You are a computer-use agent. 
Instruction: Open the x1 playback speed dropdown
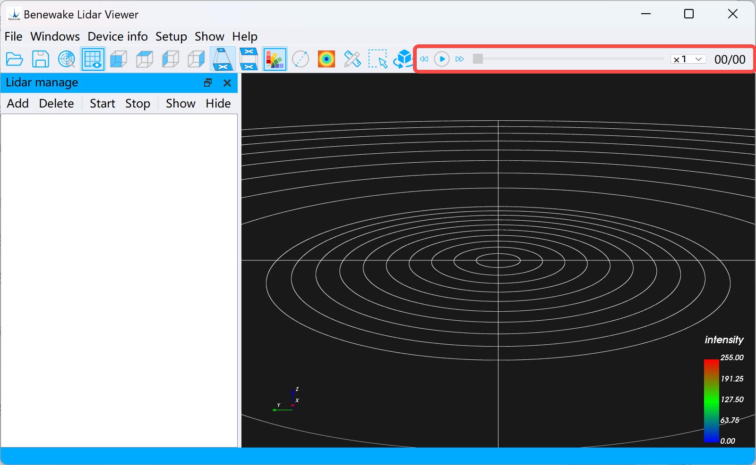(688, 59)
